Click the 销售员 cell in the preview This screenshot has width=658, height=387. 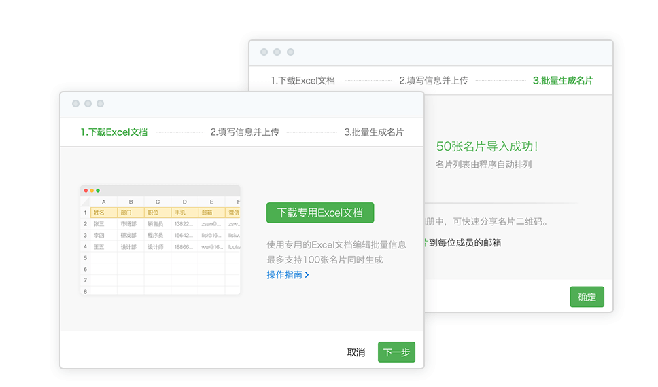tap(158, 224)
